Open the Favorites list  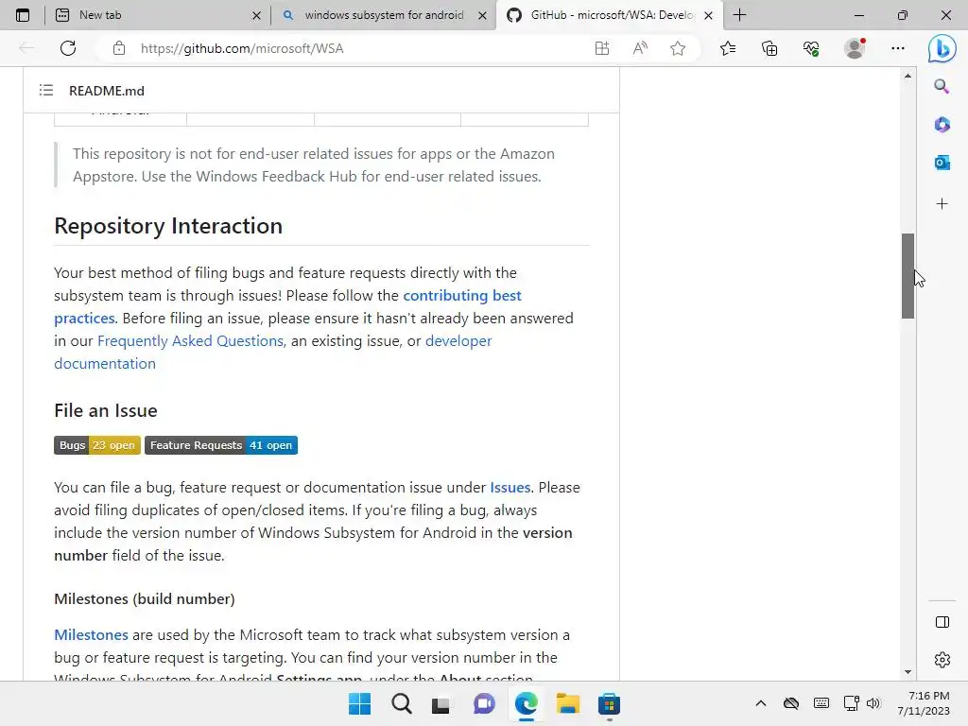[x=728, y=48]
